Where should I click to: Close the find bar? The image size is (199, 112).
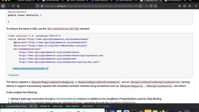(2, 106)
